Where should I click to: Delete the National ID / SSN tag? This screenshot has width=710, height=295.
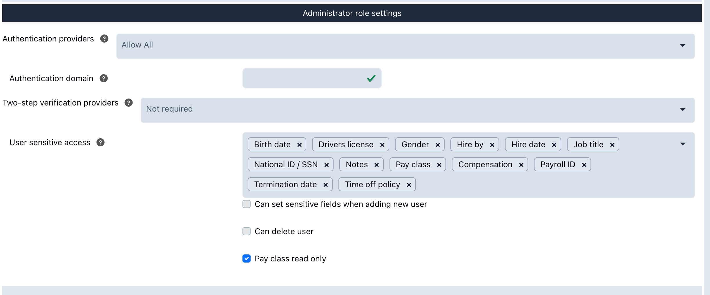click(x=327, y=165)
